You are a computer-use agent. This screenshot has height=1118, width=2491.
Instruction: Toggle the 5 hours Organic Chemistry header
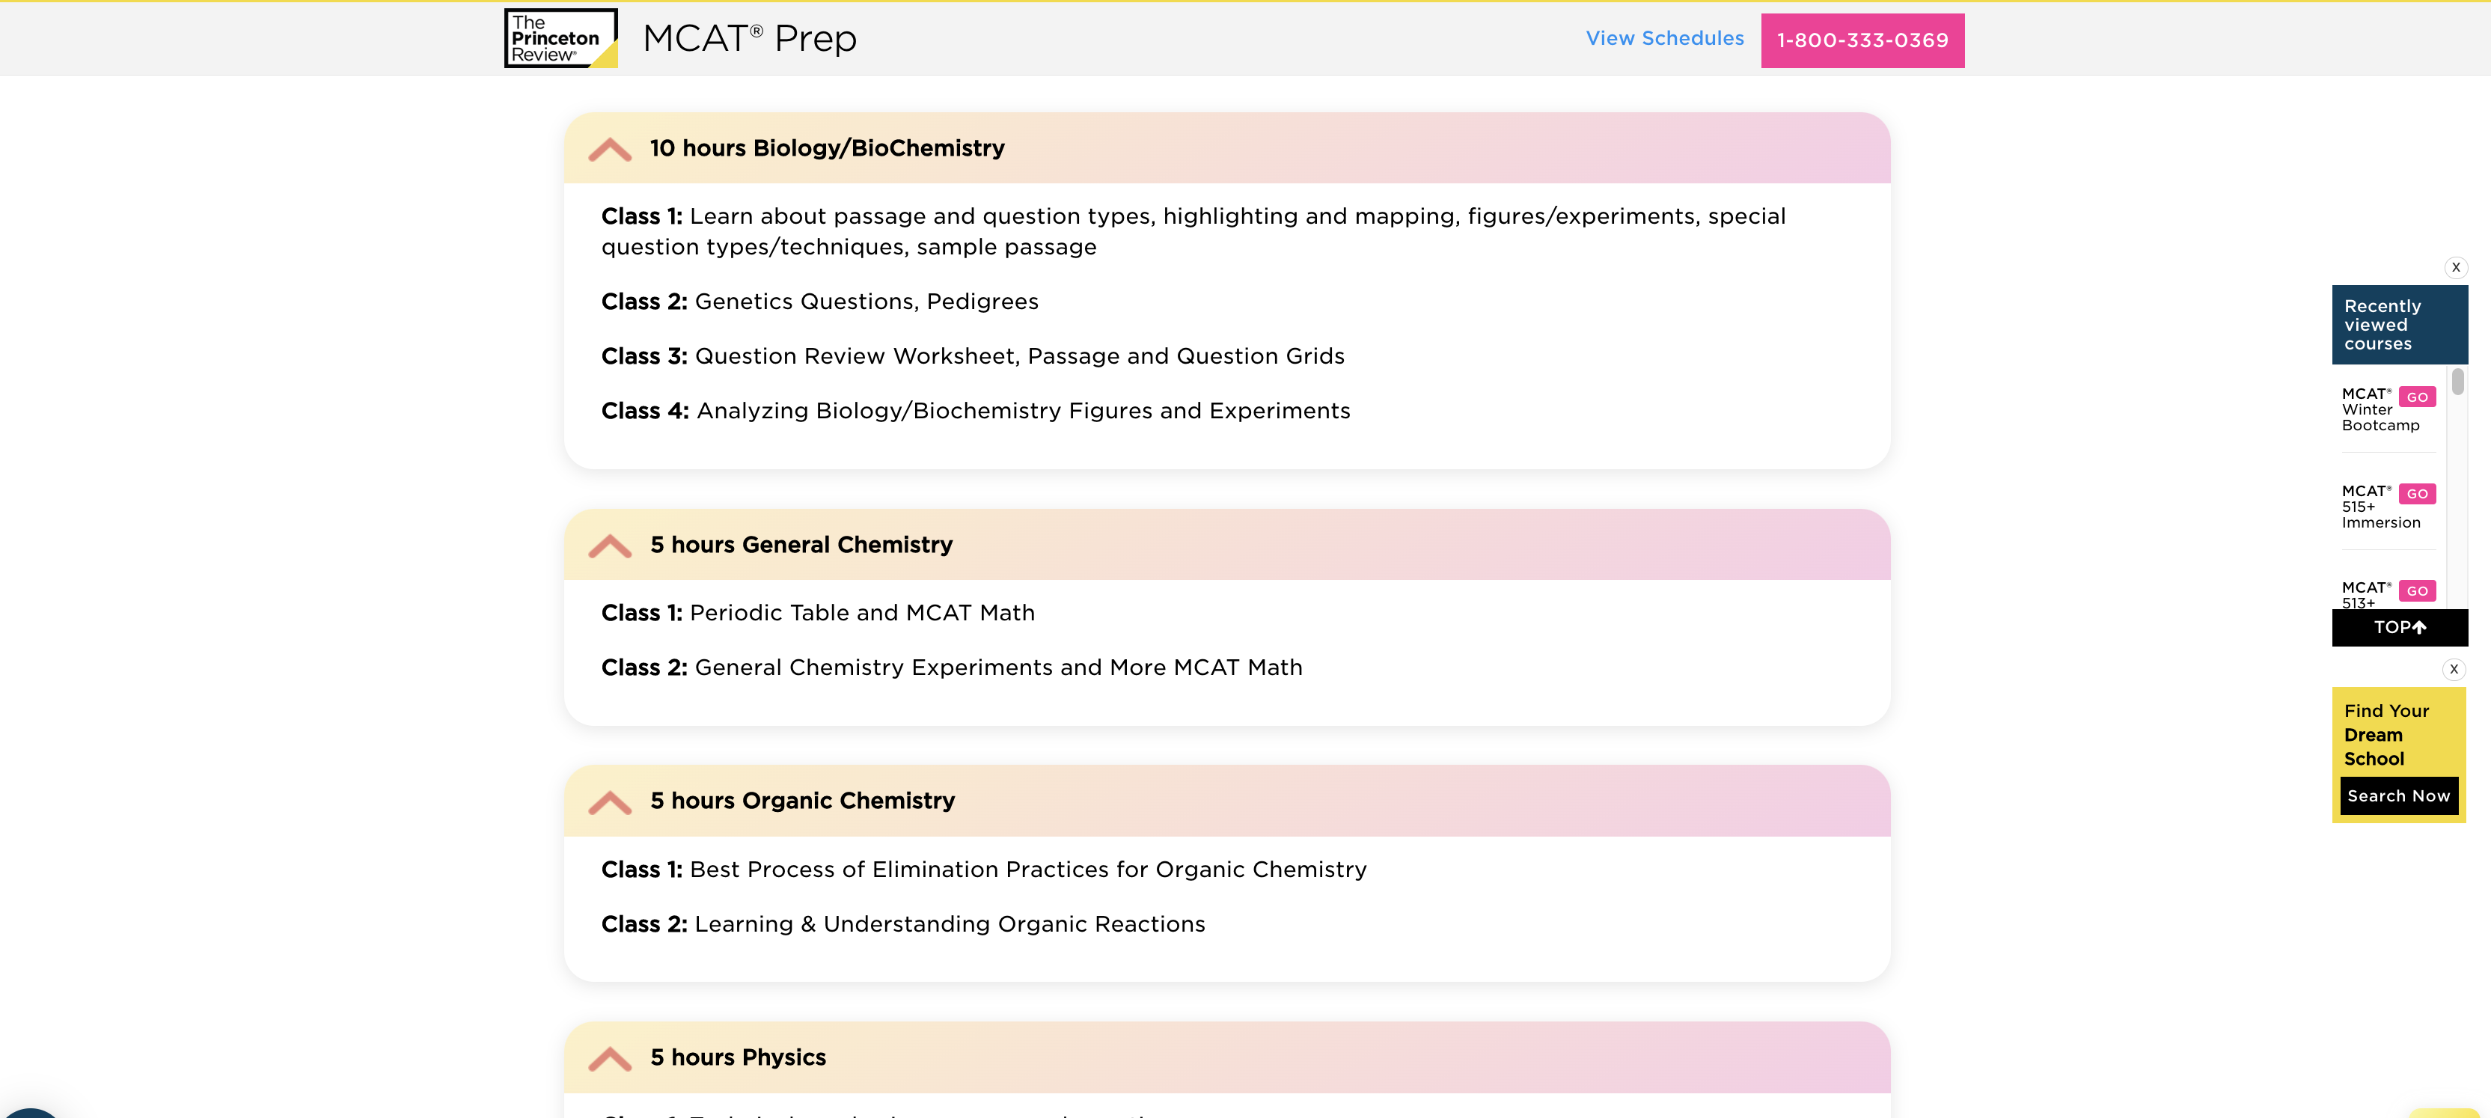(801, 801)
